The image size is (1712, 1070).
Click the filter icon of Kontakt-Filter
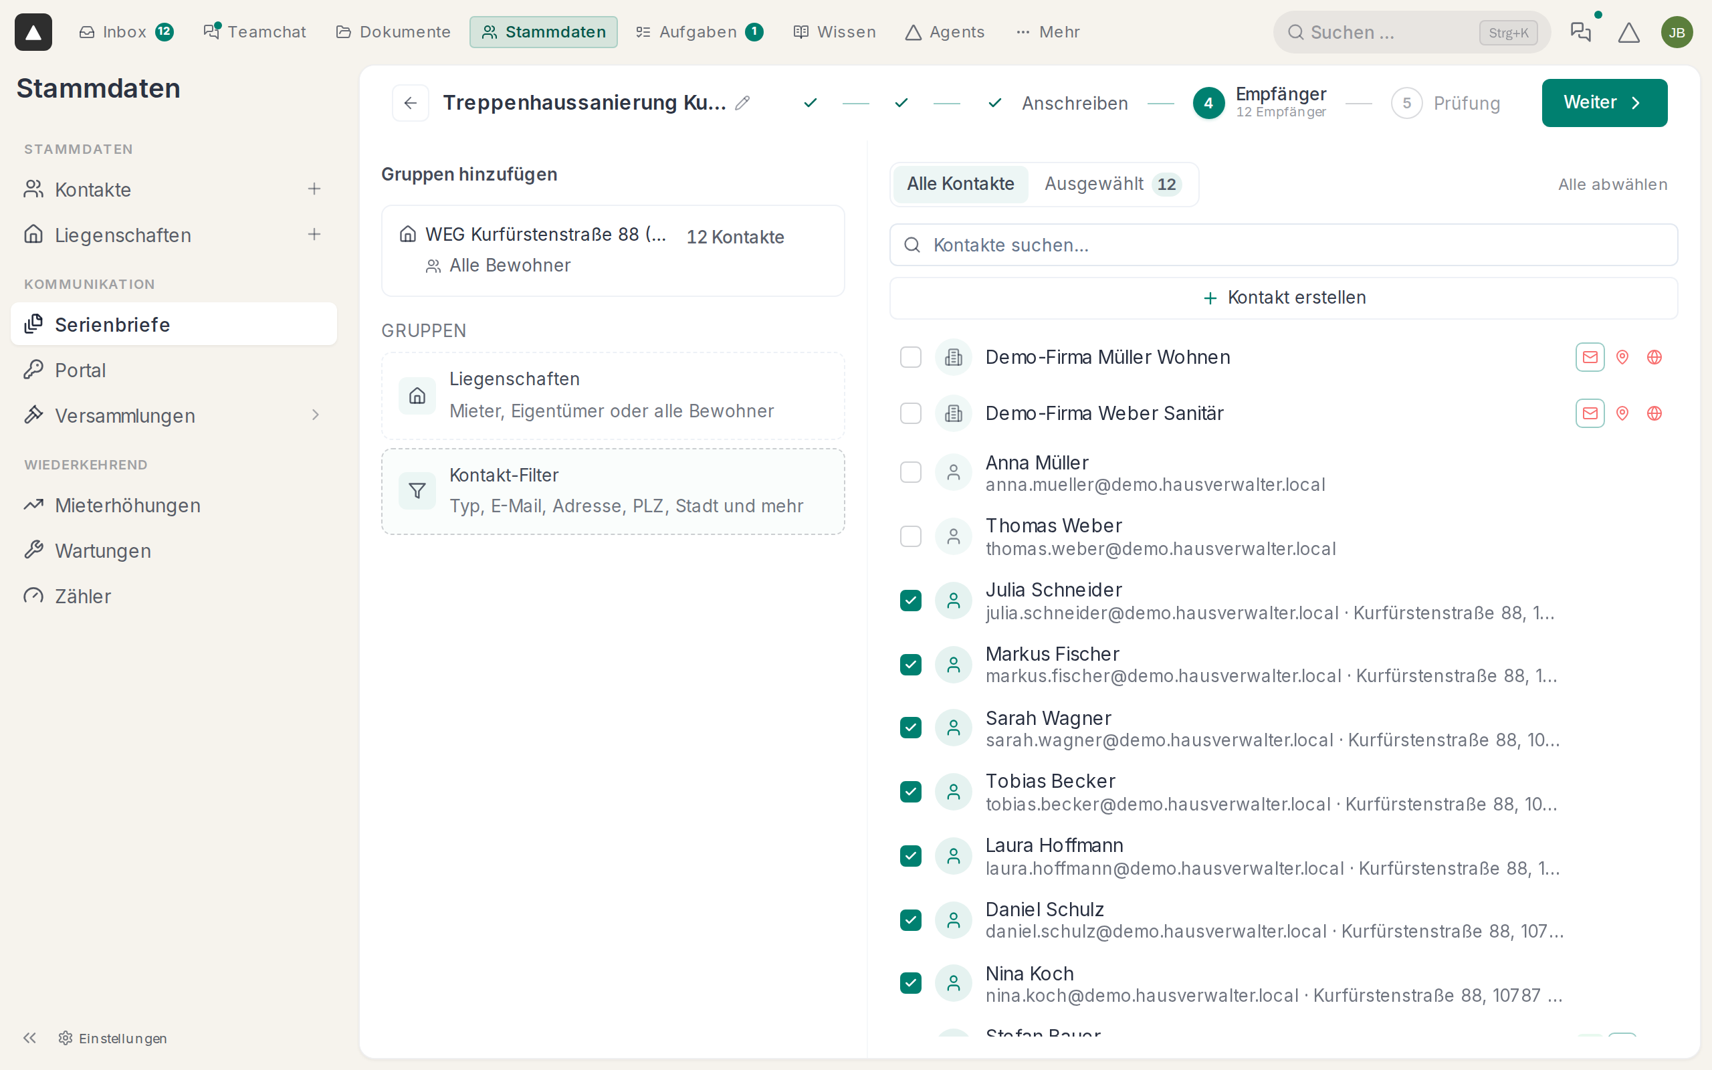[x=417, y=490]
